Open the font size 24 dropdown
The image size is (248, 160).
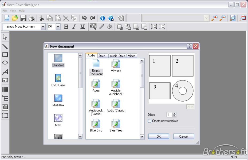(x=58, y=27)
